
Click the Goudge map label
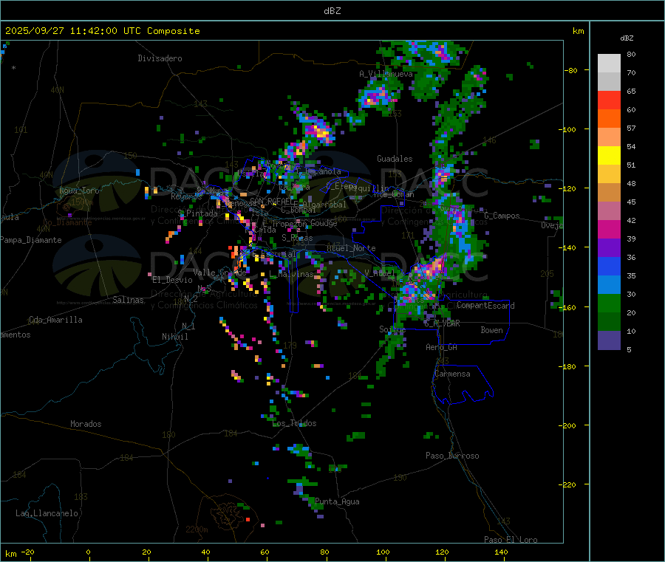(x=324, y=223)
